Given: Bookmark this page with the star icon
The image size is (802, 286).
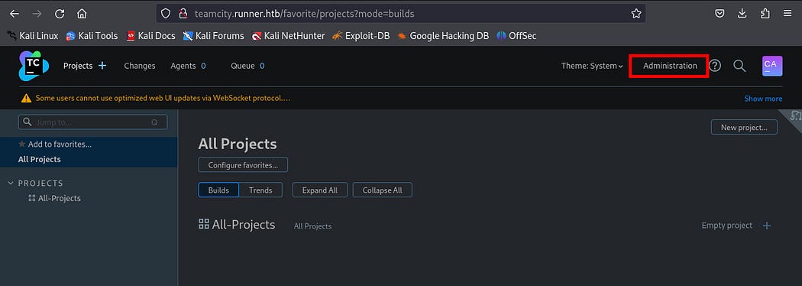Looking at the screenshot, I should [635, 14].
